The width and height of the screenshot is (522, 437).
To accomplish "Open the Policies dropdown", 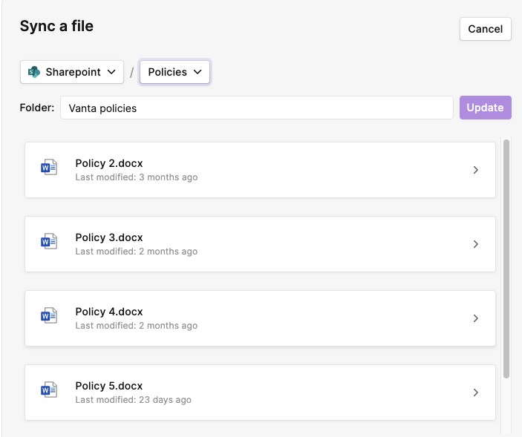I will tap(174, 72).
